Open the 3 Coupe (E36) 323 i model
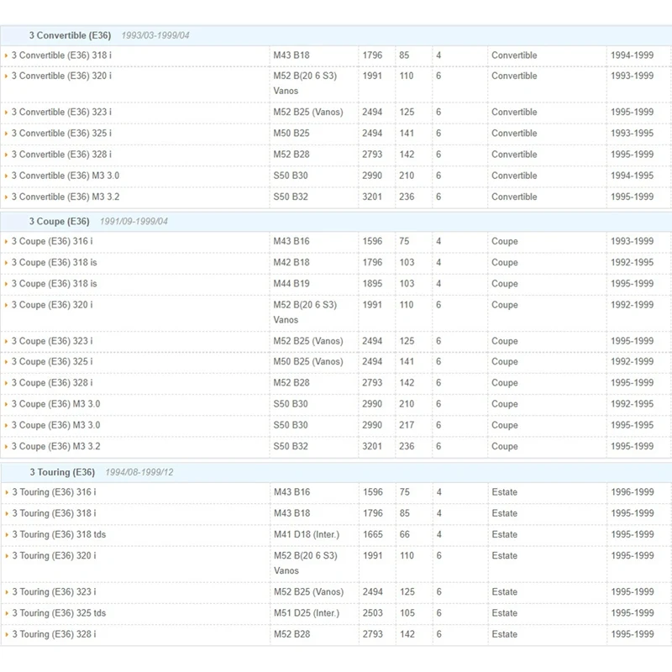The width and height of the screenshot is (672, 672). tap(52, 341)
